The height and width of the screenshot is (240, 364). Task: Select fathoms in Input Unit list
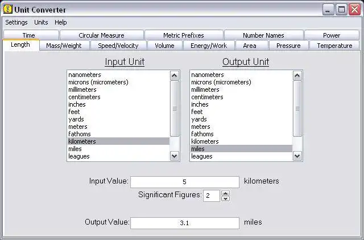coord(118,134)
